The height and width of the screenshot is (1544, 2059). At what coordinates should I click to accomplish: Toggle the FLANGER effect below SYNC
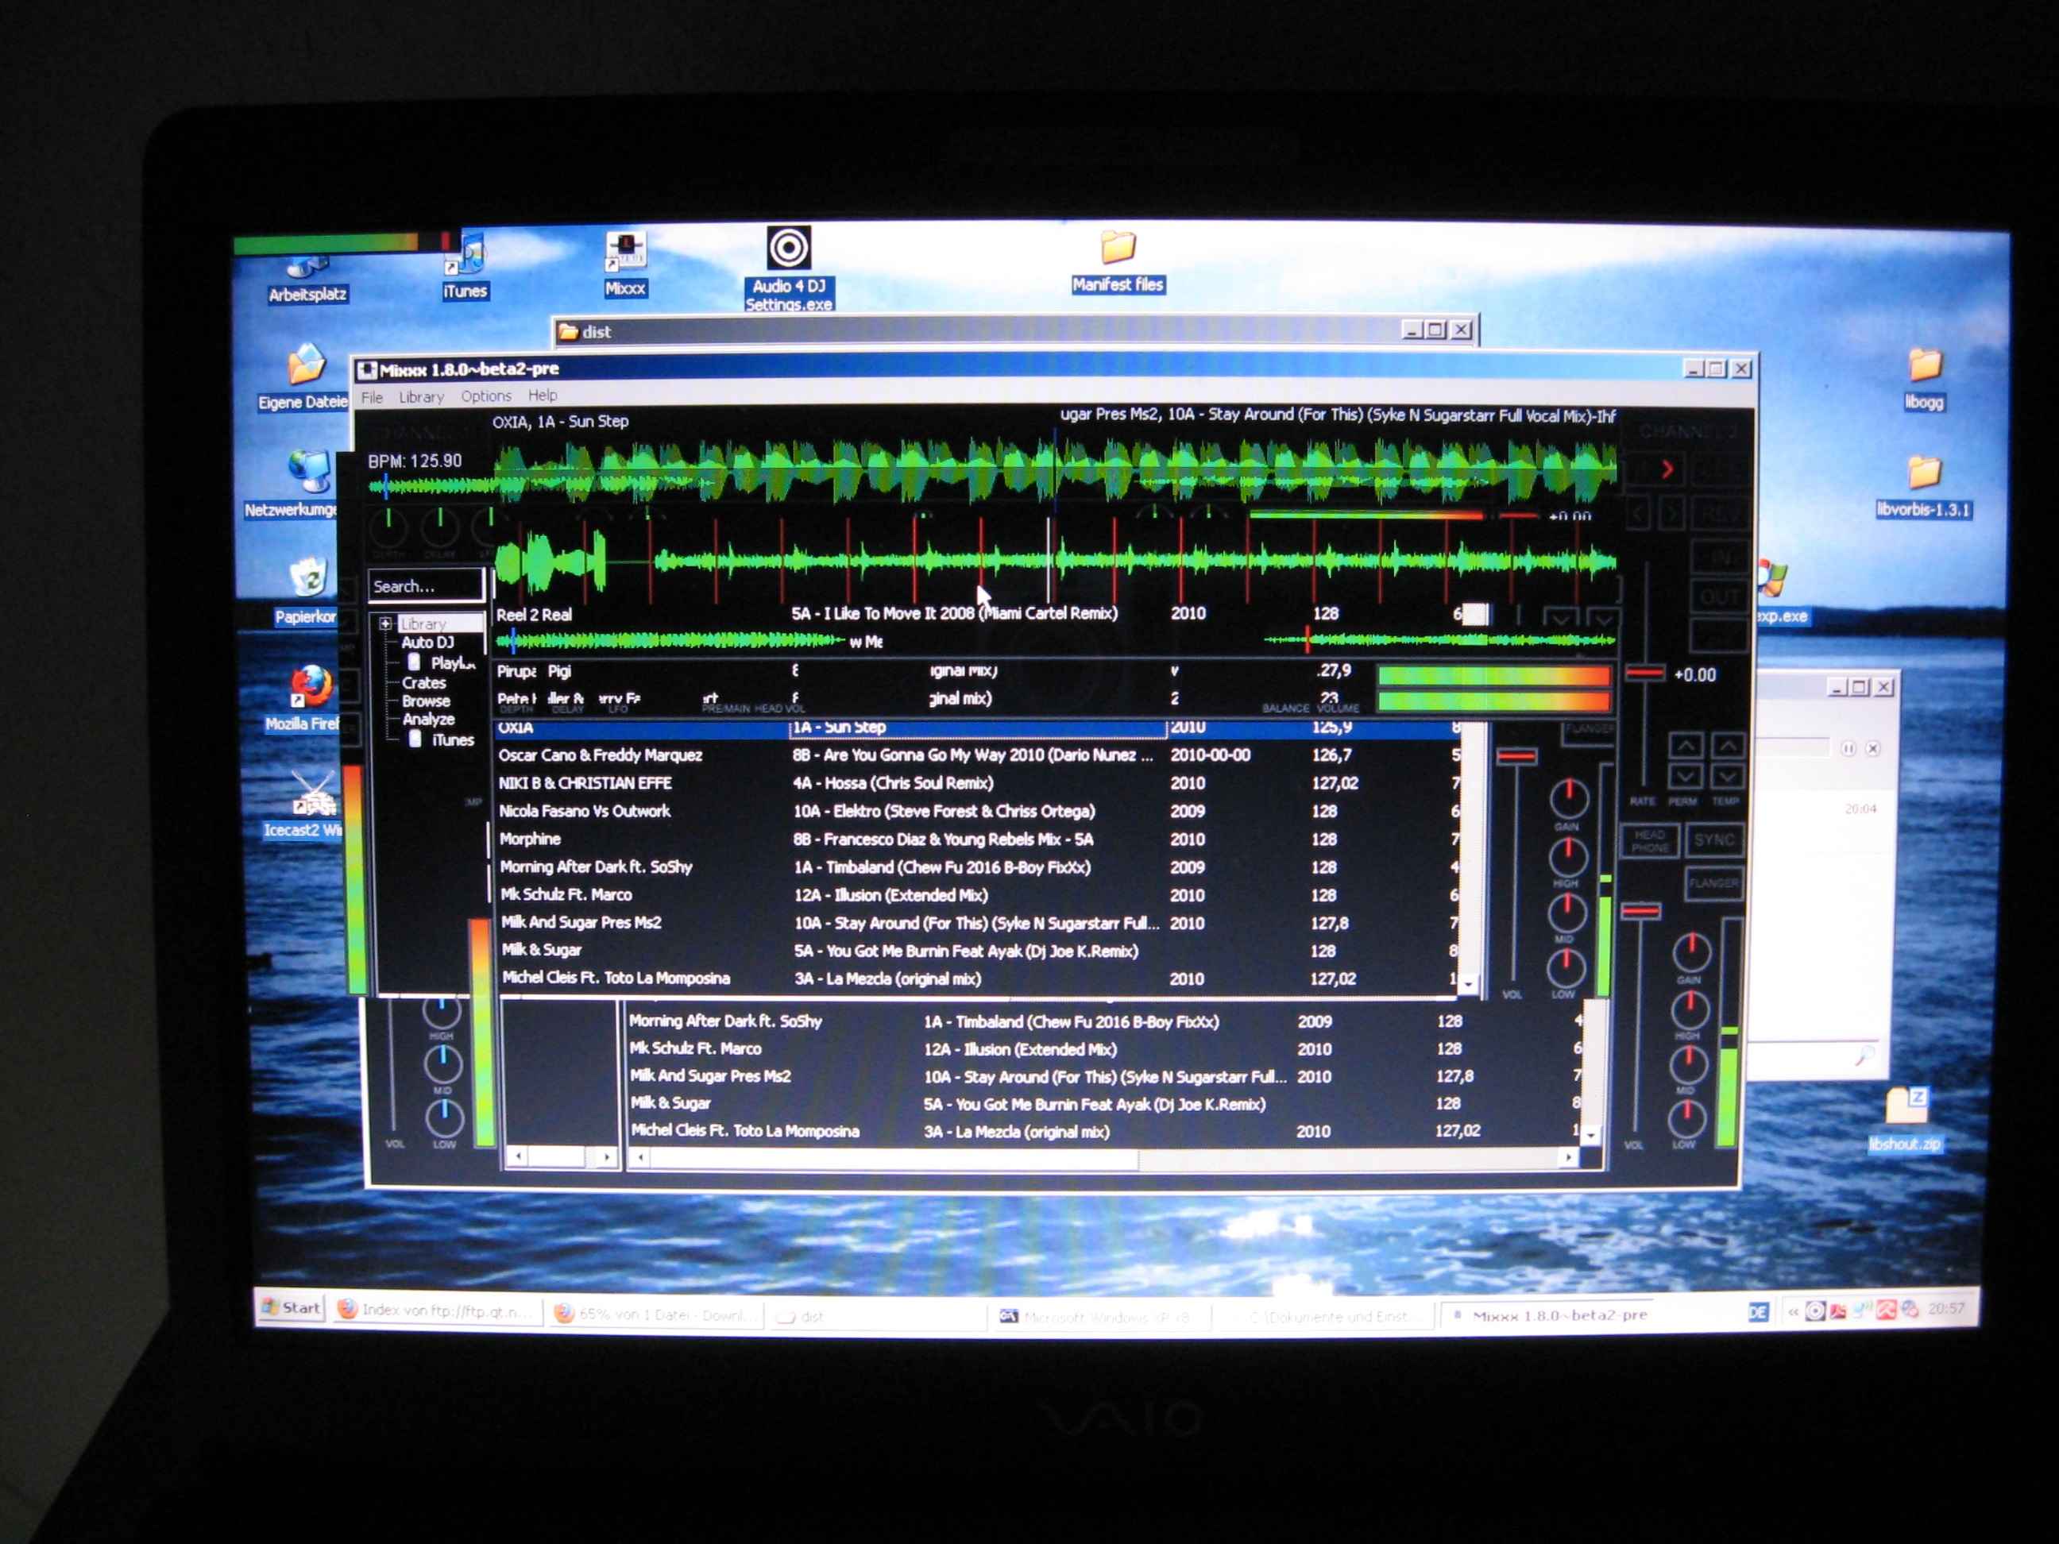click(1713, 883)
